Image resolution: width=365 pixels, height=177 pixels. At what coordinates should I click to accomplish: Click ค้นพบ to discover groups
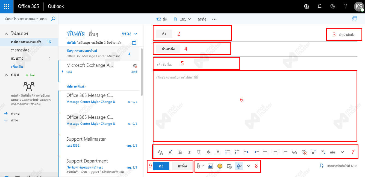pos(15,113)
